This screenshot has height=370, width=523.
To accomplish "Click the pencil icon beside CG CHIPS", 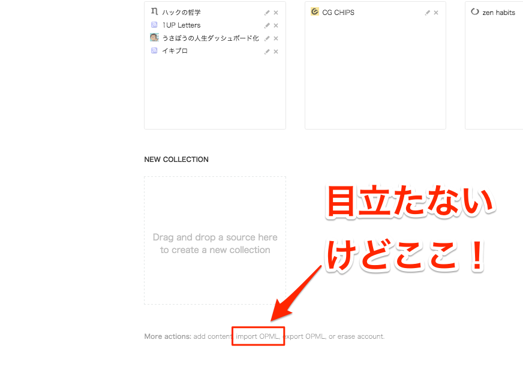I will pos(428,13).
